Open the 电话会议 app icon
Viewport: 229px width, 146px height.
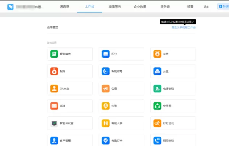157,89
